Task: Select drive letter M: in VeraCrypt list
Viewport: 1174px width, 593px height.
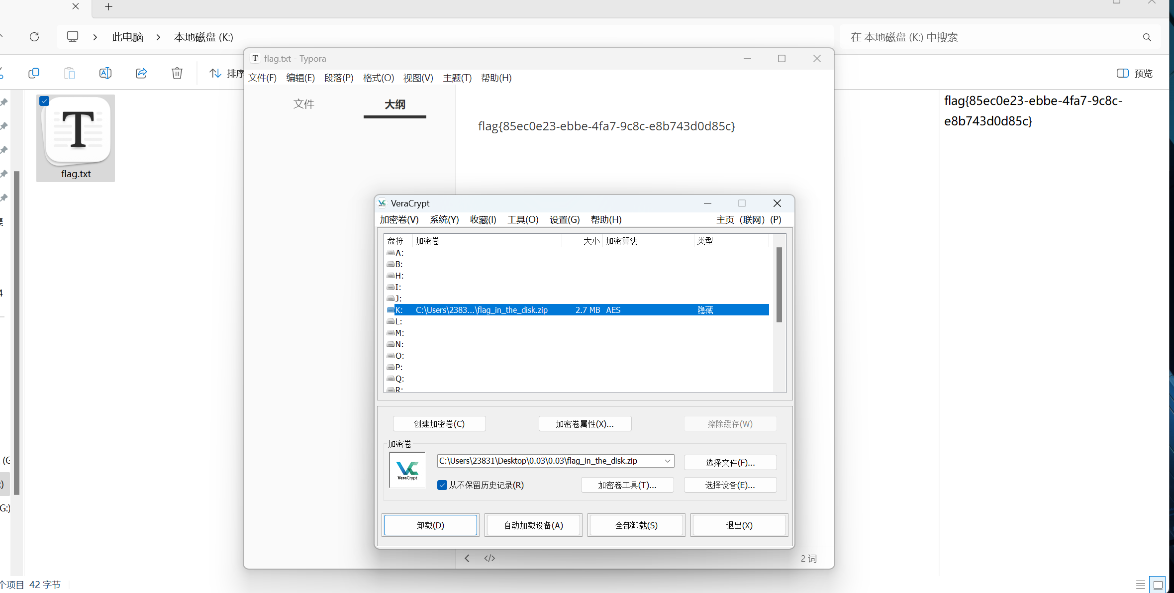Action: [395, 333]
